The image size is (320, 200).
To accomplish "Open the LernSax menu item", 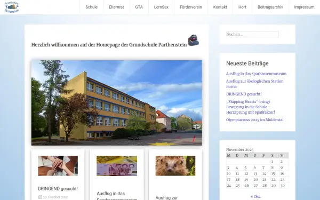I will (161, 7).
